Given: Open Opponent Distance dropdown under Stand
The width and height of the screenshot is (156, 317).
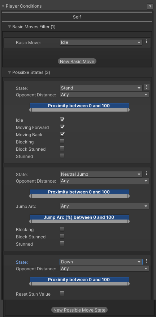Looking at the screenshot, I should click(x=104, y=95).
